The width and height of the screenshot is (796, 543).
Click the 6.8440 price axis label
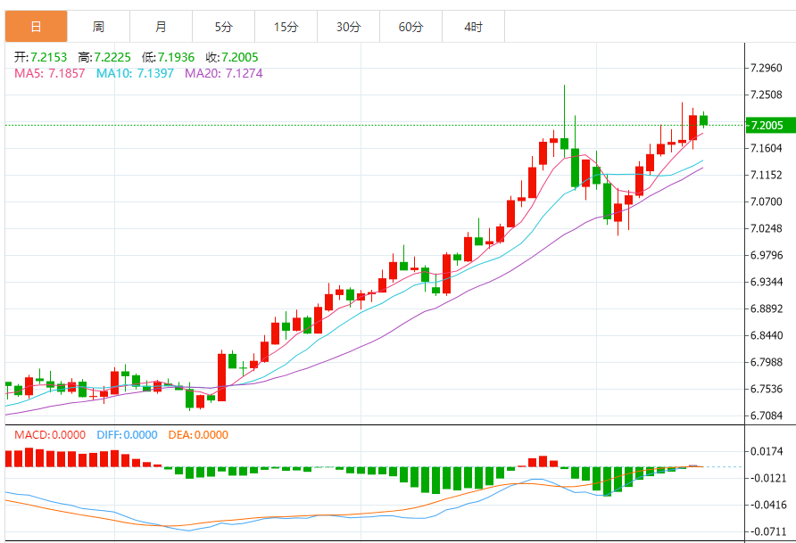(x=766, y=335)
